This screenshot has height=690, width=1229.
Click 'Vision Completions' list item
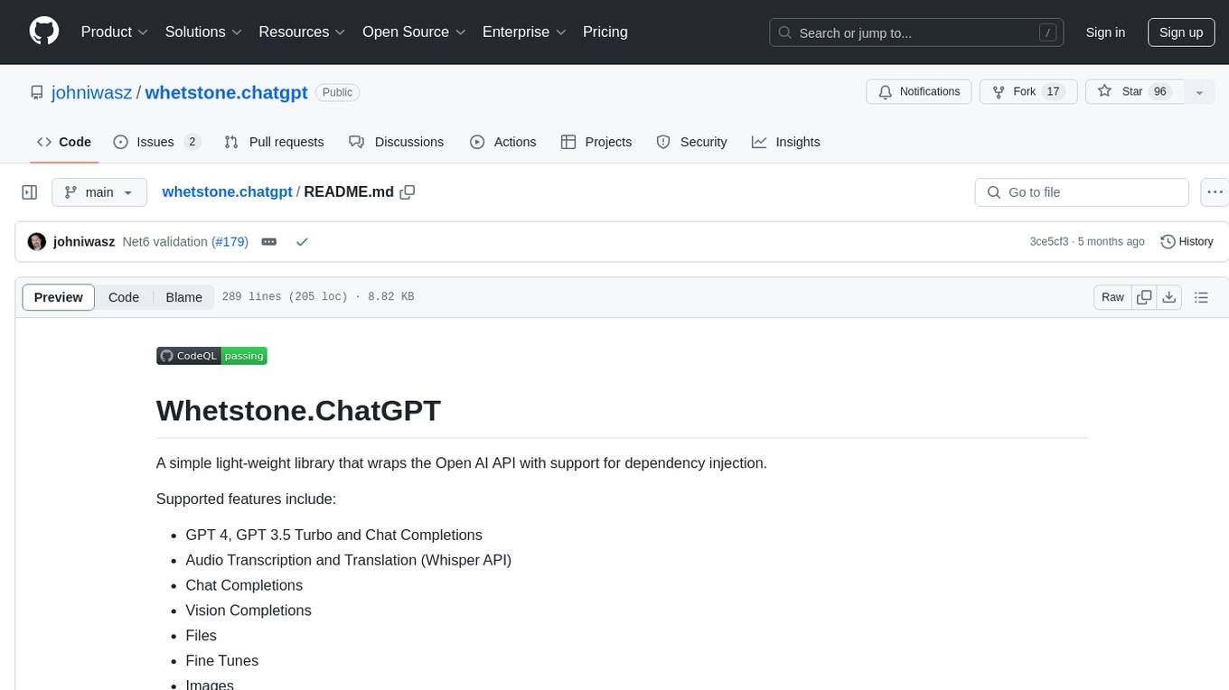click(249, 611)
